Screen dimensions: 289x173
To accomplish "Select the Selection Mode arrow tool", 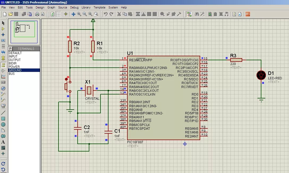I will [x=3, y=23].
